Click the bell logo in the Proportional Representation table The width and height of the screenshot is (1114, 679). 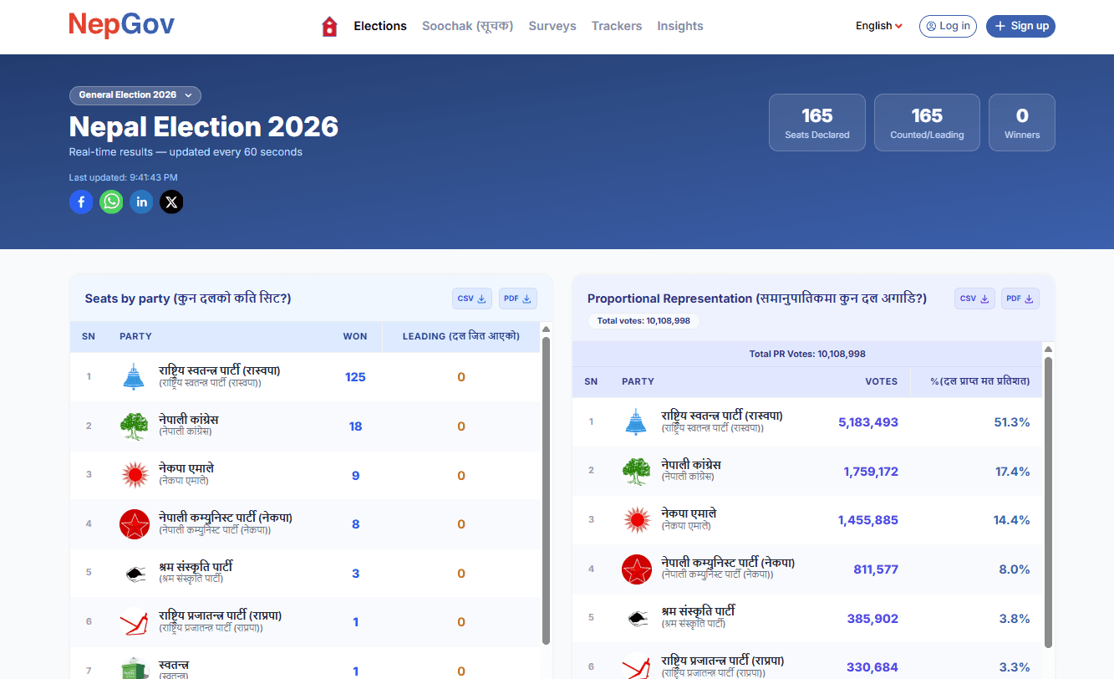636,422
